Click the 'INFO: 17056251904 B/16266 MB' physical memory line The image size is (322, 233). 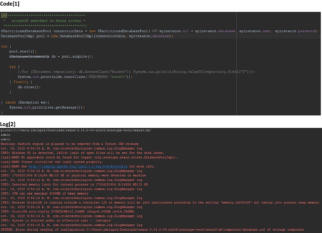click(x=73, y=175)
